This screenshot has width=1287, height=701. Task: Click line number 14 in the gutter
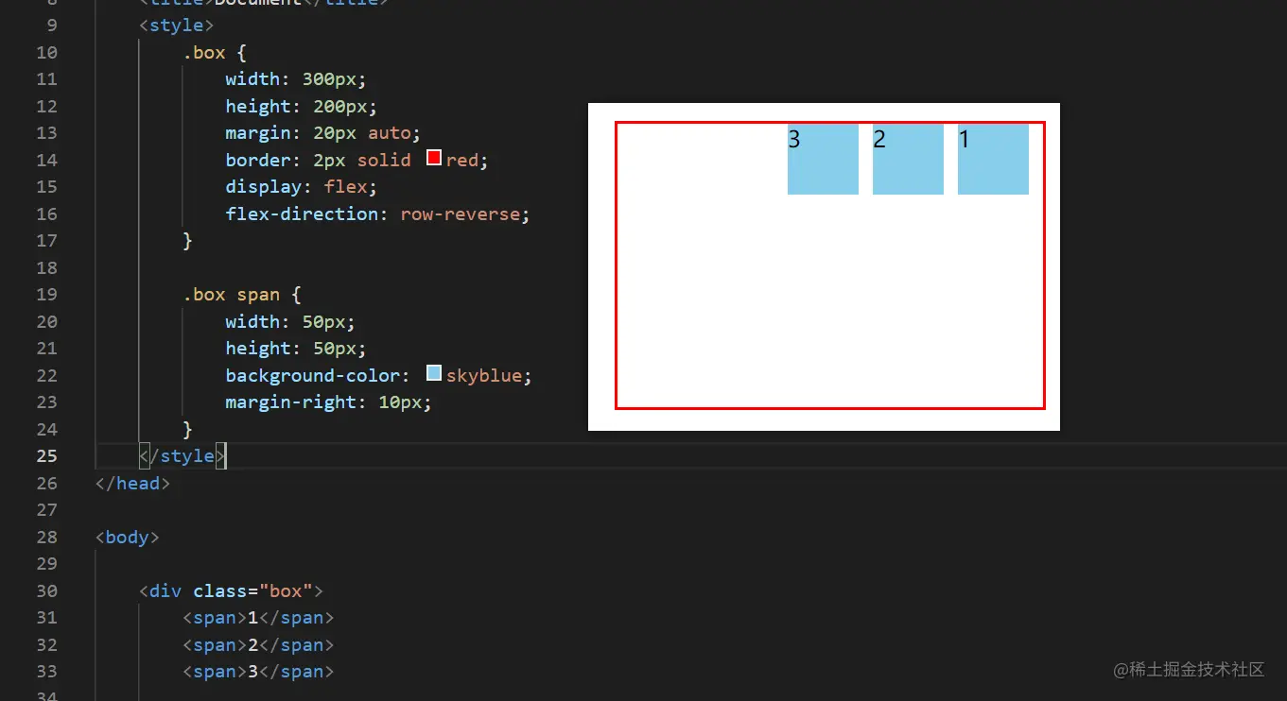(46, 160)
